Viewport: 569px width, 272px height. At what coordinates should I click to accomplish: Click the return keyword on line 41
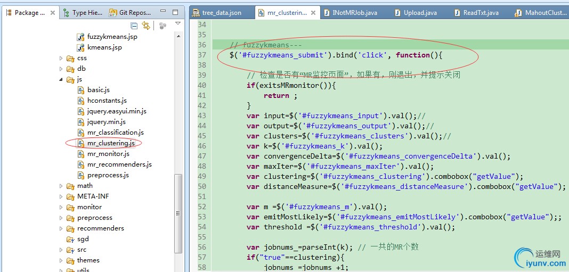277,96
